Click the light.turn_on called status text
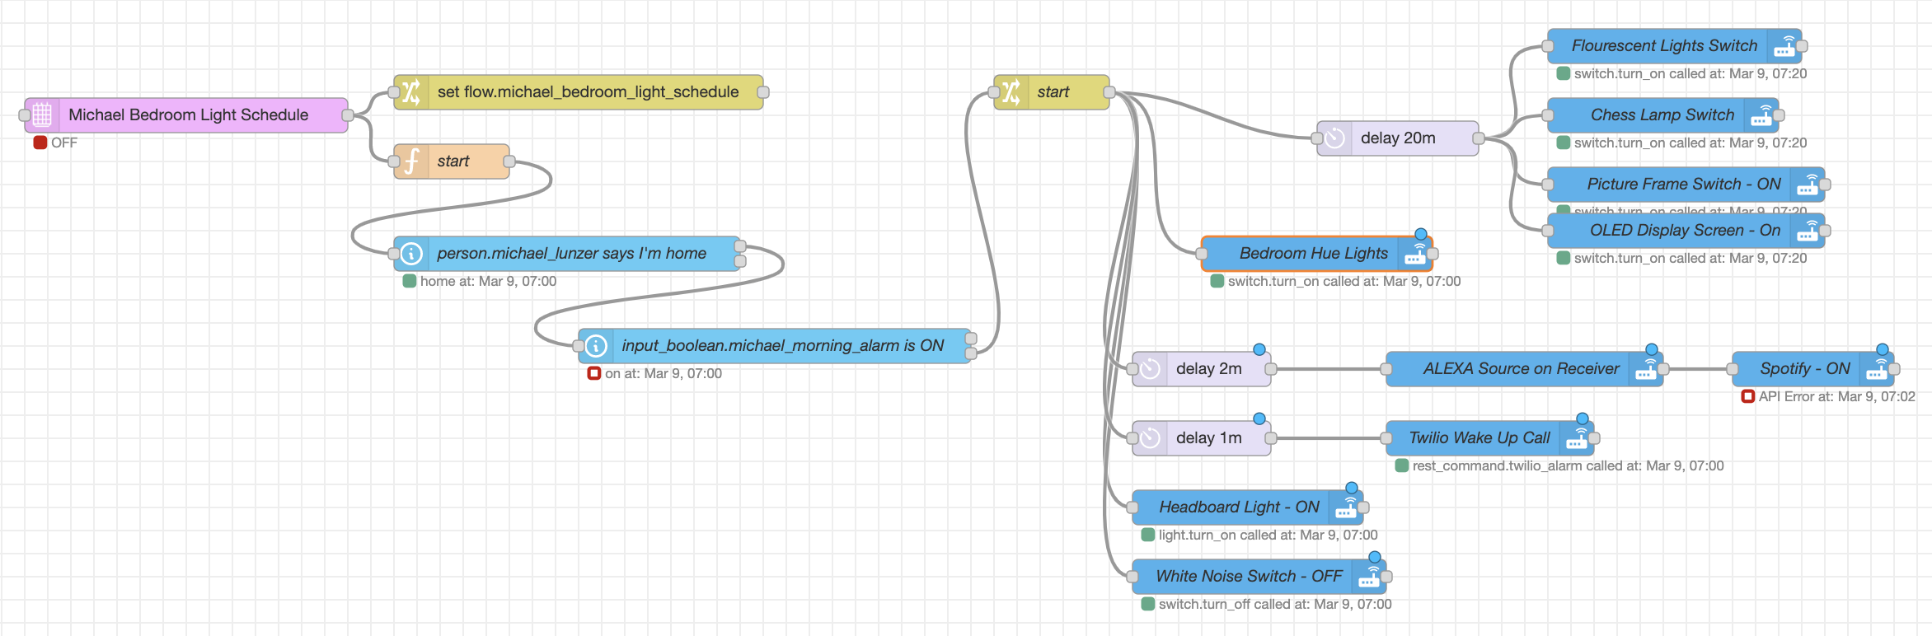 click(x=1268, y=535)
